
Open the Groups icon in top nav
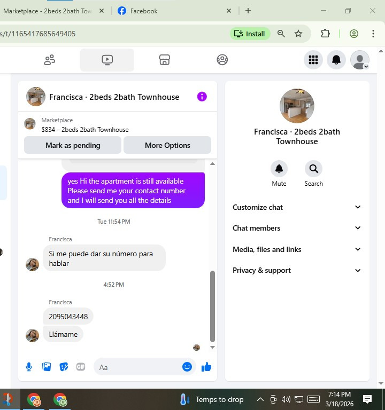pyautogui.click(x=222, y=60)
